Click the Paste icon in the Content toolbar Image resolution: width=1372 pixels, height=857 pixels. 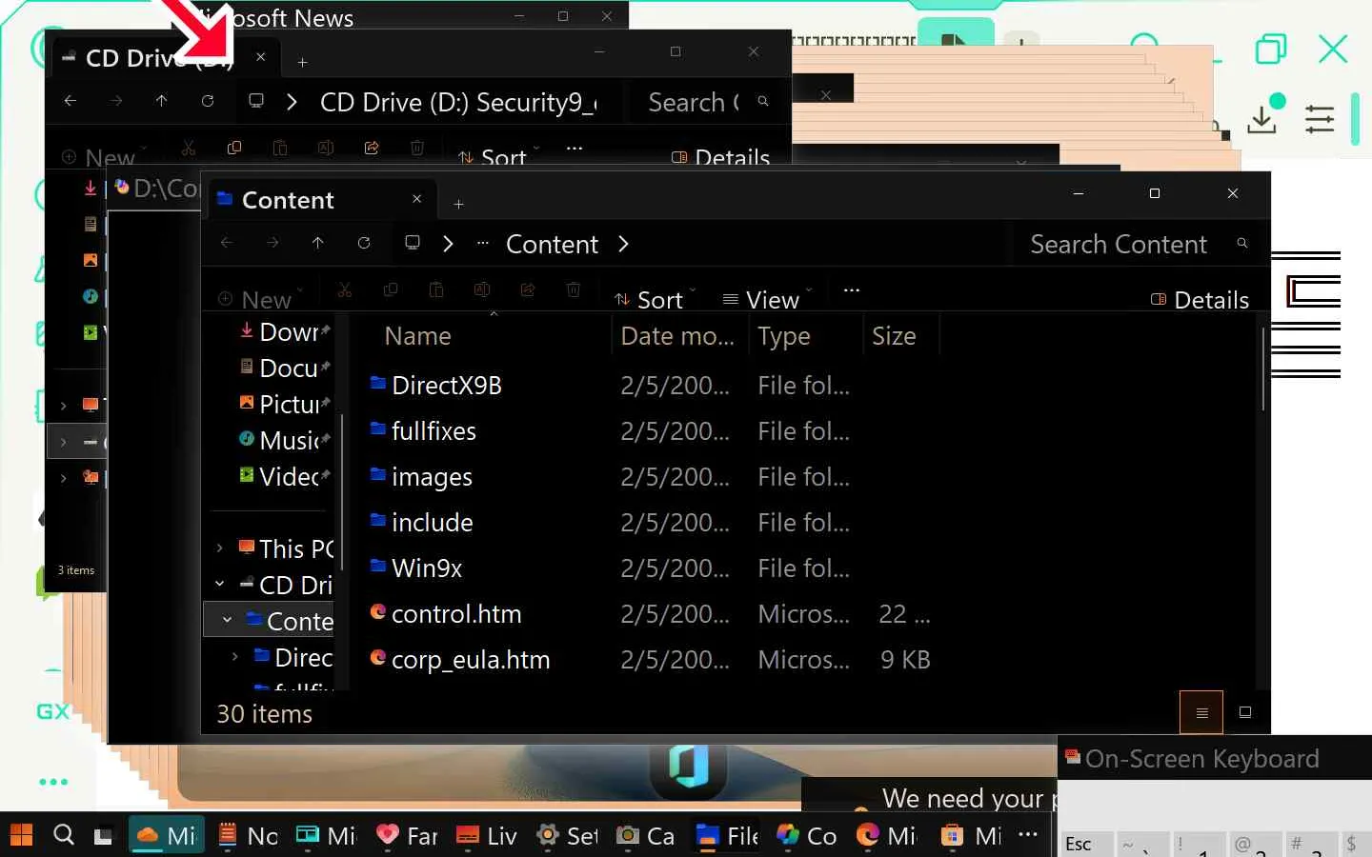tap(436, 289)
